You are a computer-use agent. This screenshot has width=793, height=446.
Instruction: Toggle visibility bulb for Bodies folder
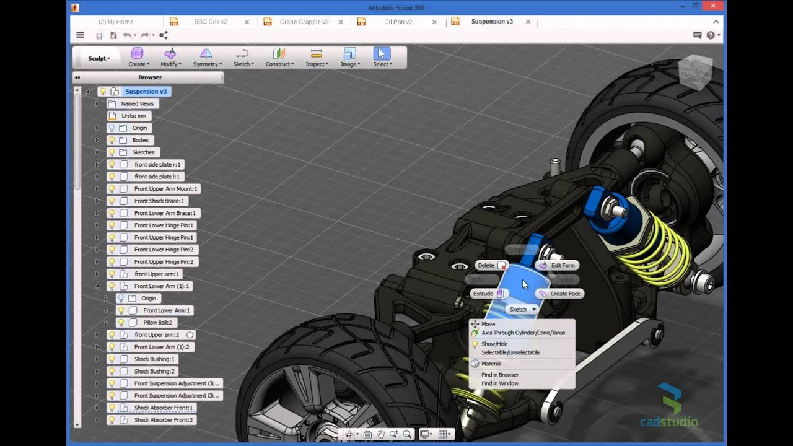[112, 140]
